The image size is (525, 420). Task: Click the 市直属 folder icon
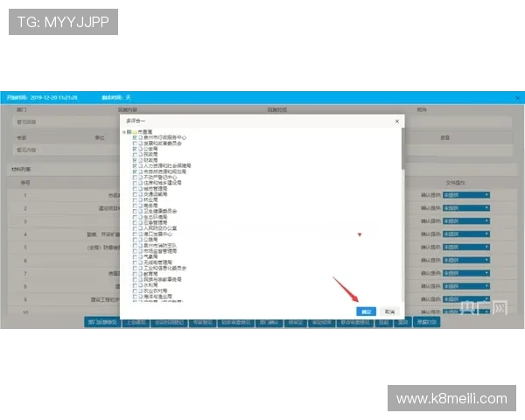[134, 132]
